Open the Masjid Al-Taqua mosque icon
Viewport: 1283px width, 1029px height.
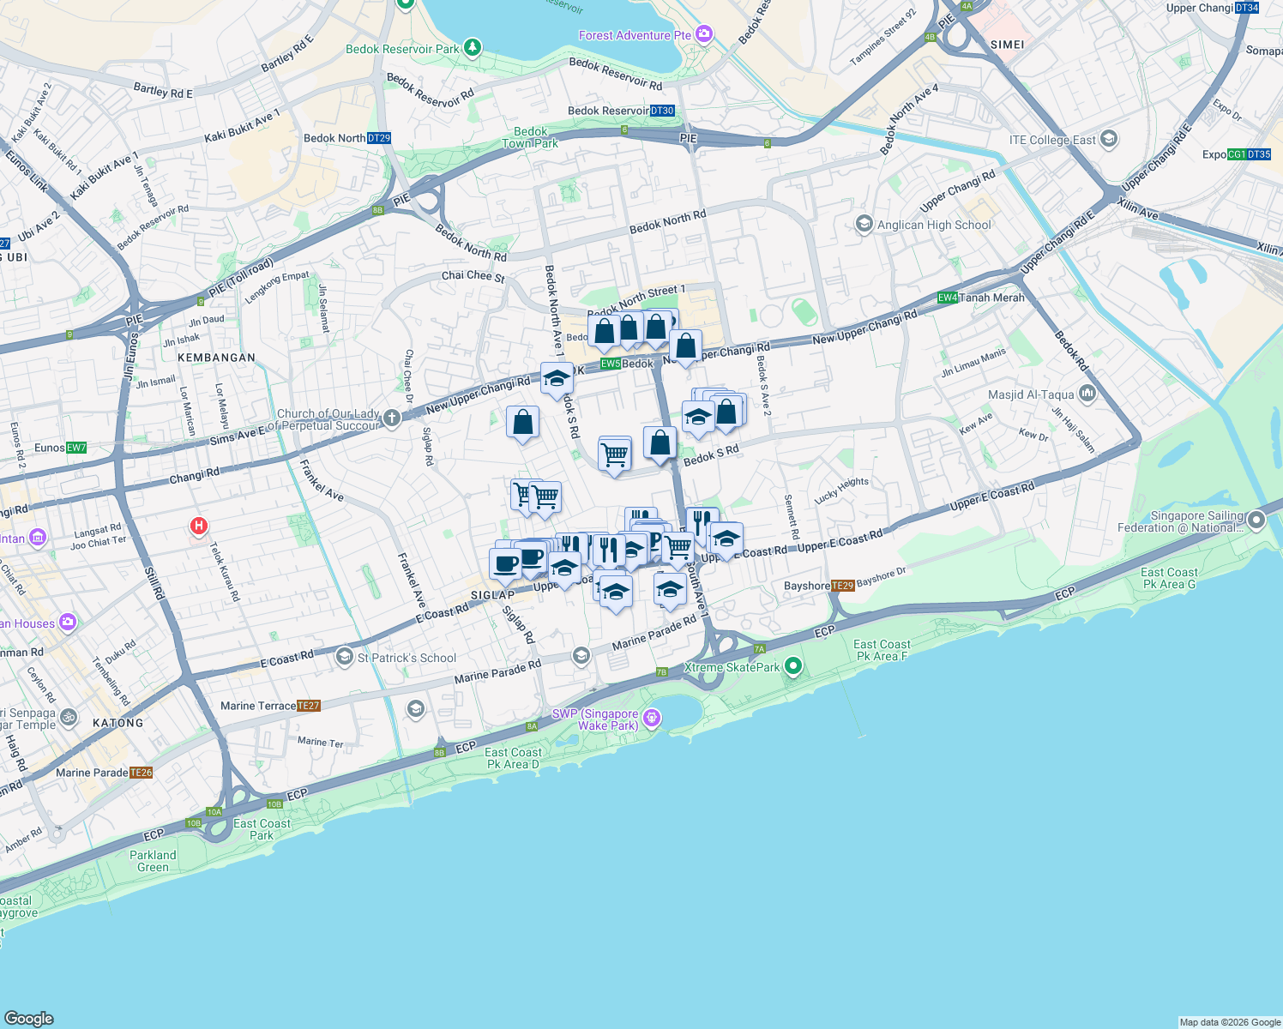1087,394
